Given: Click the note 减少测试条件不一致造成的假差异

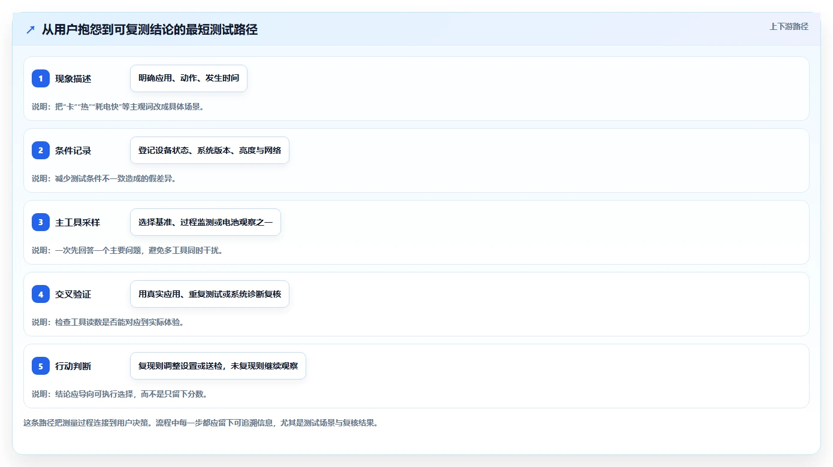Looking at the screenshot, I should point(104,178).
